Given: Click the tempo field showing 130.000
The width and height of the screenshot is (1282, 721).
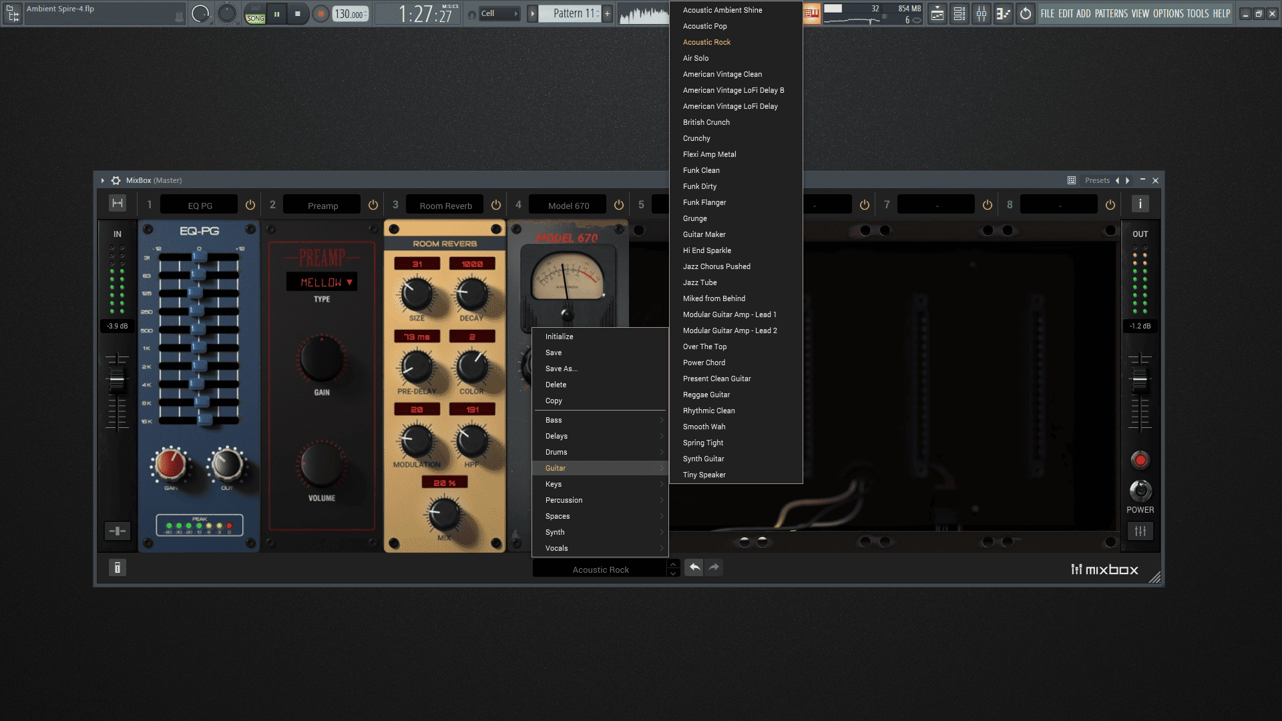Looking at the screenshot, I should tap(351, 14).
